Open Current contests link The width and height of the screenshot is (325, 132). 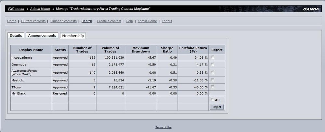tap(33, 21)
